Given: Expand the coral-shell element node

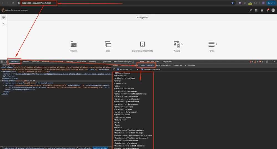Looking at the screenshot, I should 4,83.
